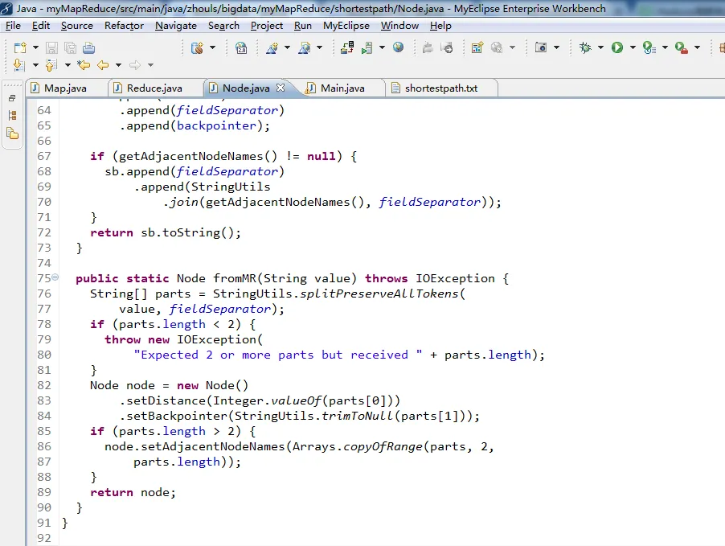Switch to the shortestpath.txt tab
This screenshot has width=725, height=546.
[441, 88]
